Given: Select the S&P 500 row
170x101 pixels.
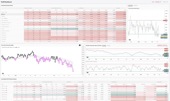Looking at the screenshot, I should 63,16.
